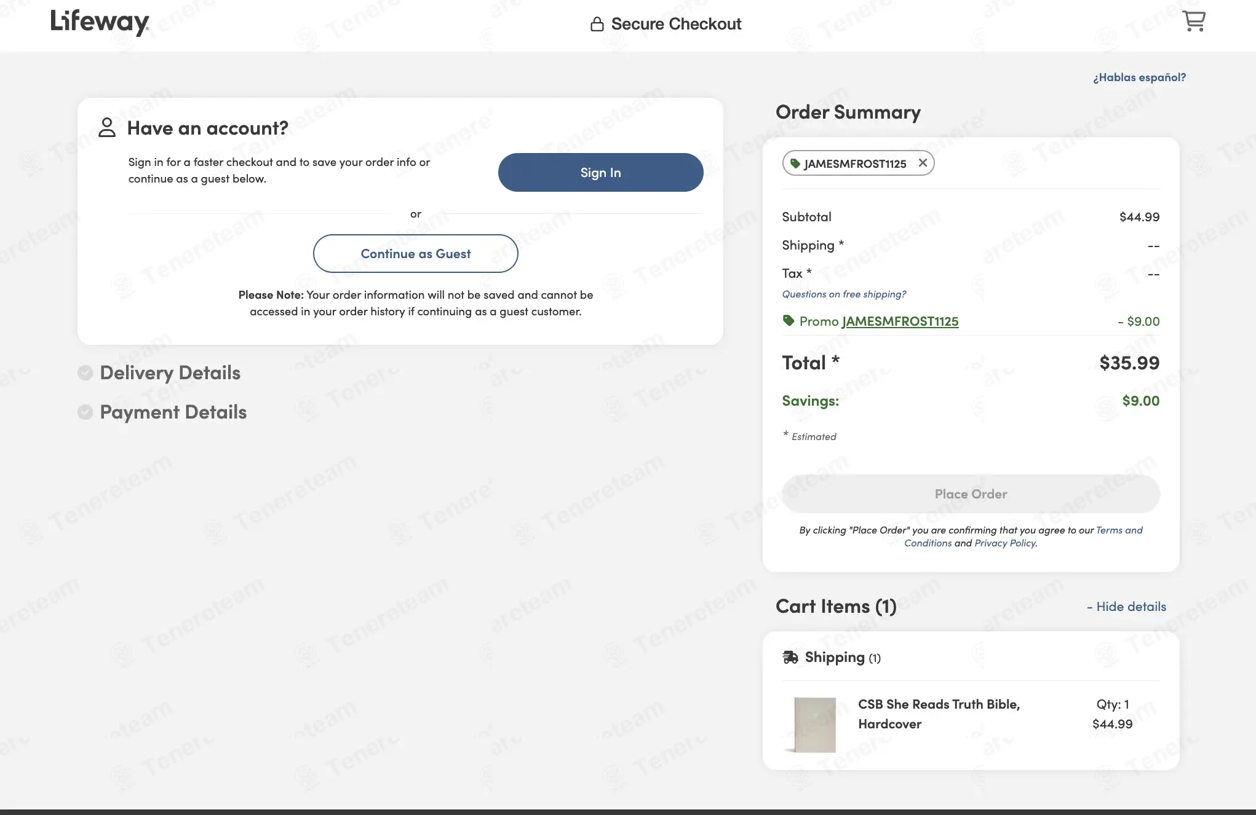Click the Delivery Details checkmark icon
The width and height of the screenshot is (1256, 815).
click(x=85, y=372)
